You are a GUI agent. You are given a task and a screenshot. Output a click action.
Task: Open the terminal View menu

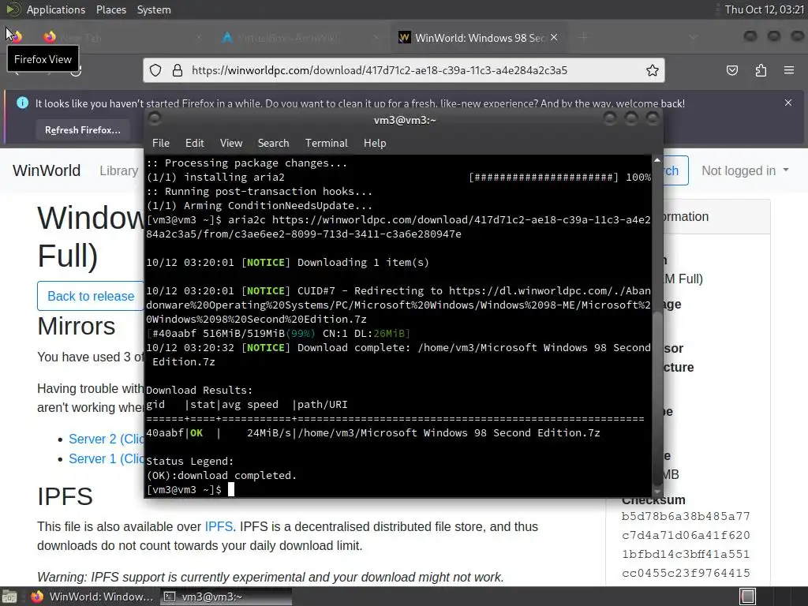[231, 143]
